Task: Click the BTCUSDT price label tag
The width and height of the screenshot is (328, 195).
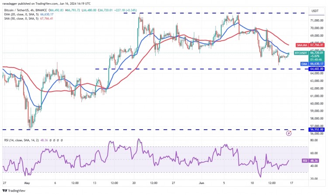Action: pos(300,53)
